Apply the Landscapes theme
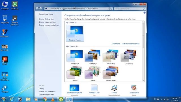Viewport: 181px width, 102px height. pos(129,57)
